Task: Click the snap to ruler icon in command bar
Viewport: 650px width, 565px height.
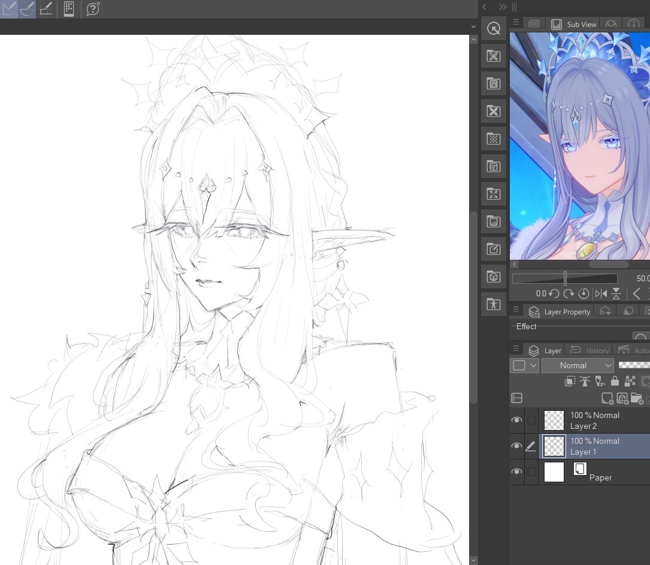Action: click(x=9, y=9)
